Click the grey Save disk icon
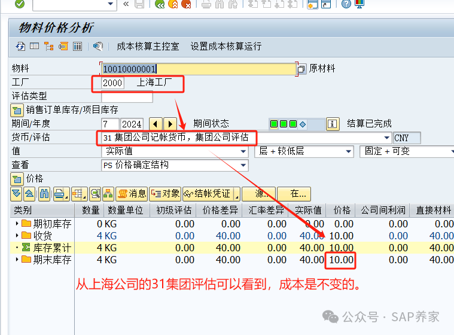This screenshot has width=454, height=335. point(139,4)
